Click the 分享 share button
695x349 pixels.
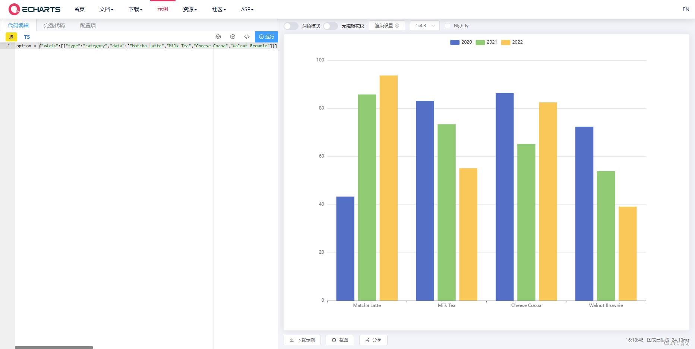pos(373,340)
